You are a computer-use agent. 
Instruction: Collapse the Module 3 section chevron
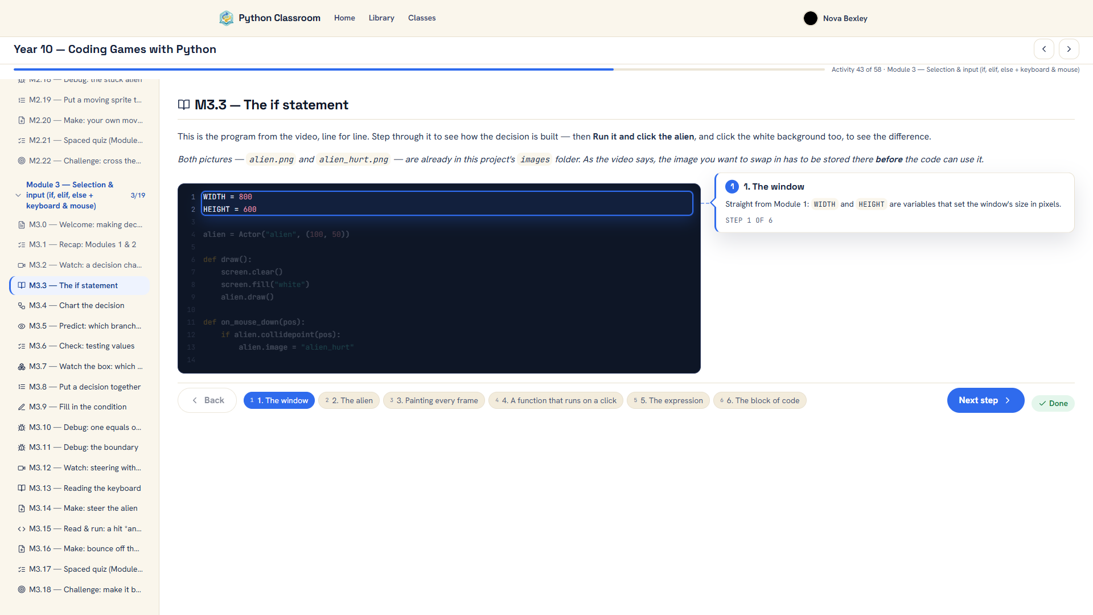pos(18,195)
